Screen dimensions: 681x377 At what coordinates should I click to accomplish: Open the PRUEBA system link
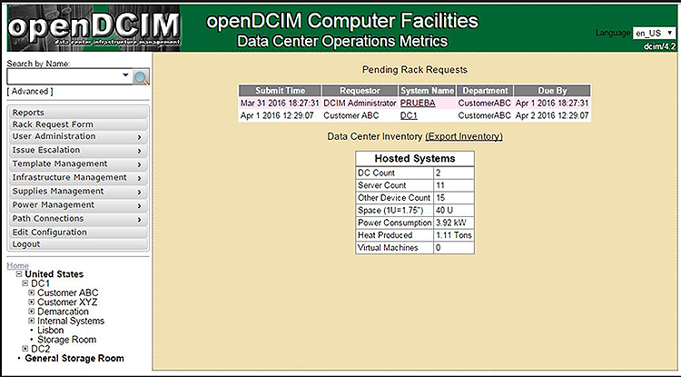418,104
